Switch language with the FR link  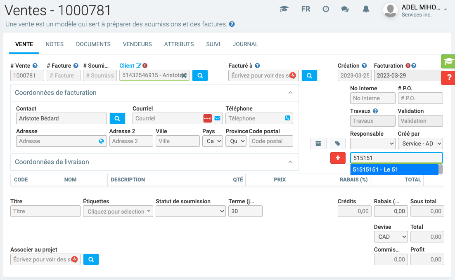(x=306, y=9)
